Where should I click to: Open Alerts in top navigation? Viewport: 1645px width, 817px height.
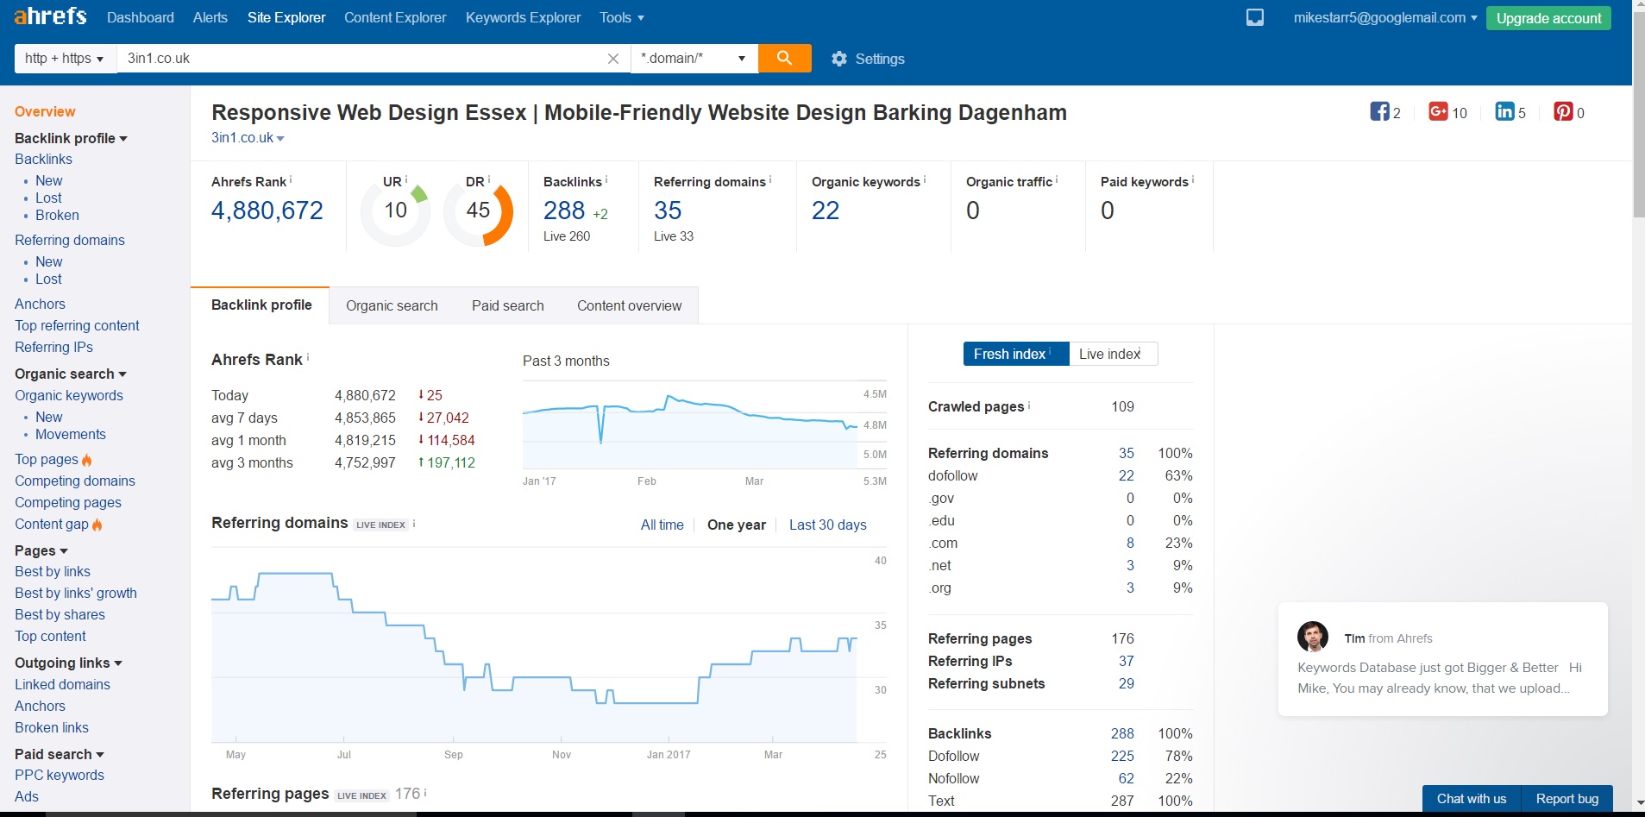210,17
